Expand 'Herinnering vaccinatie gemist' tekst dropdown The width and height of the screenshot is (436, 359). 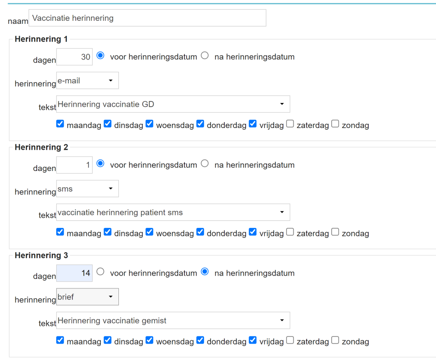pos(173,321)
